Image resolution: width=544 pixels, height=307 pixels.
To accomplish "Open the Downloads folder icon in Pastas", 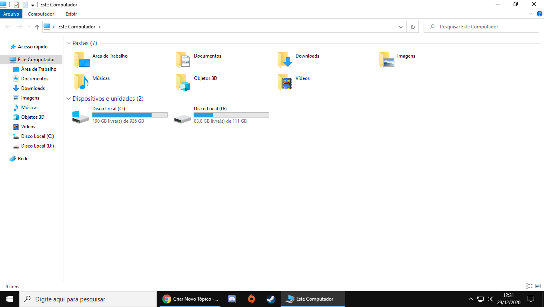I will 285,60.
